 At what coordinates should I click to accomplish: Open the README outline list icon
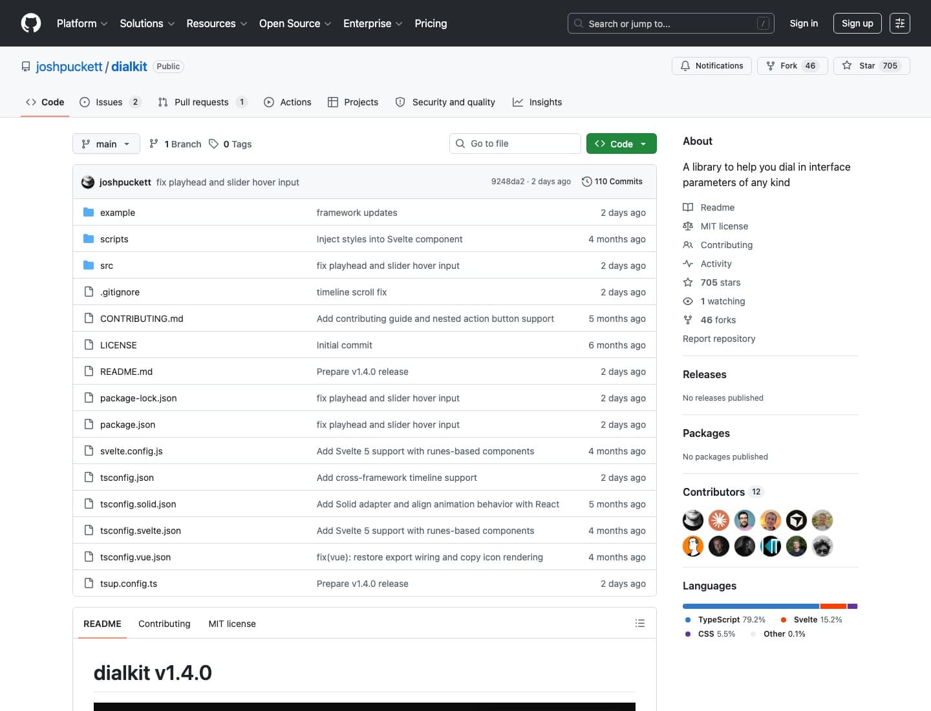coord(640,623)
